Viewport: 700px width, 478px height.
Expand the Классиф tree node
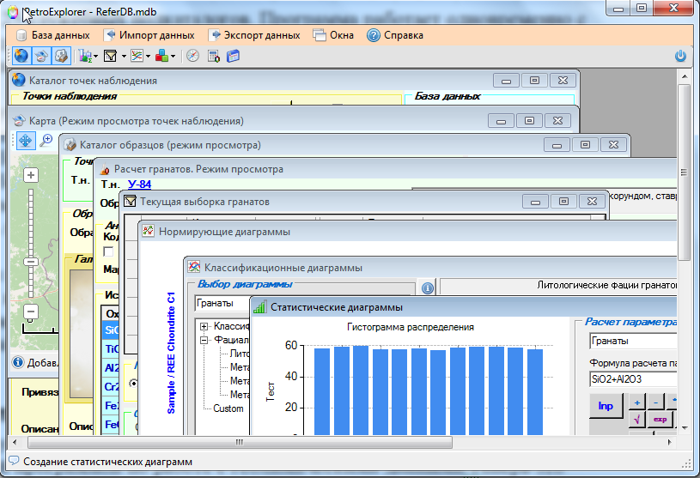click(x=204, y=326)
